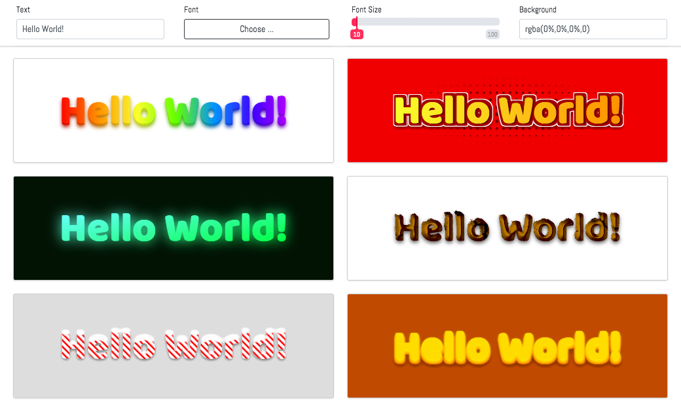Click the Font Size label
The image size is (681, 410).
365,9
